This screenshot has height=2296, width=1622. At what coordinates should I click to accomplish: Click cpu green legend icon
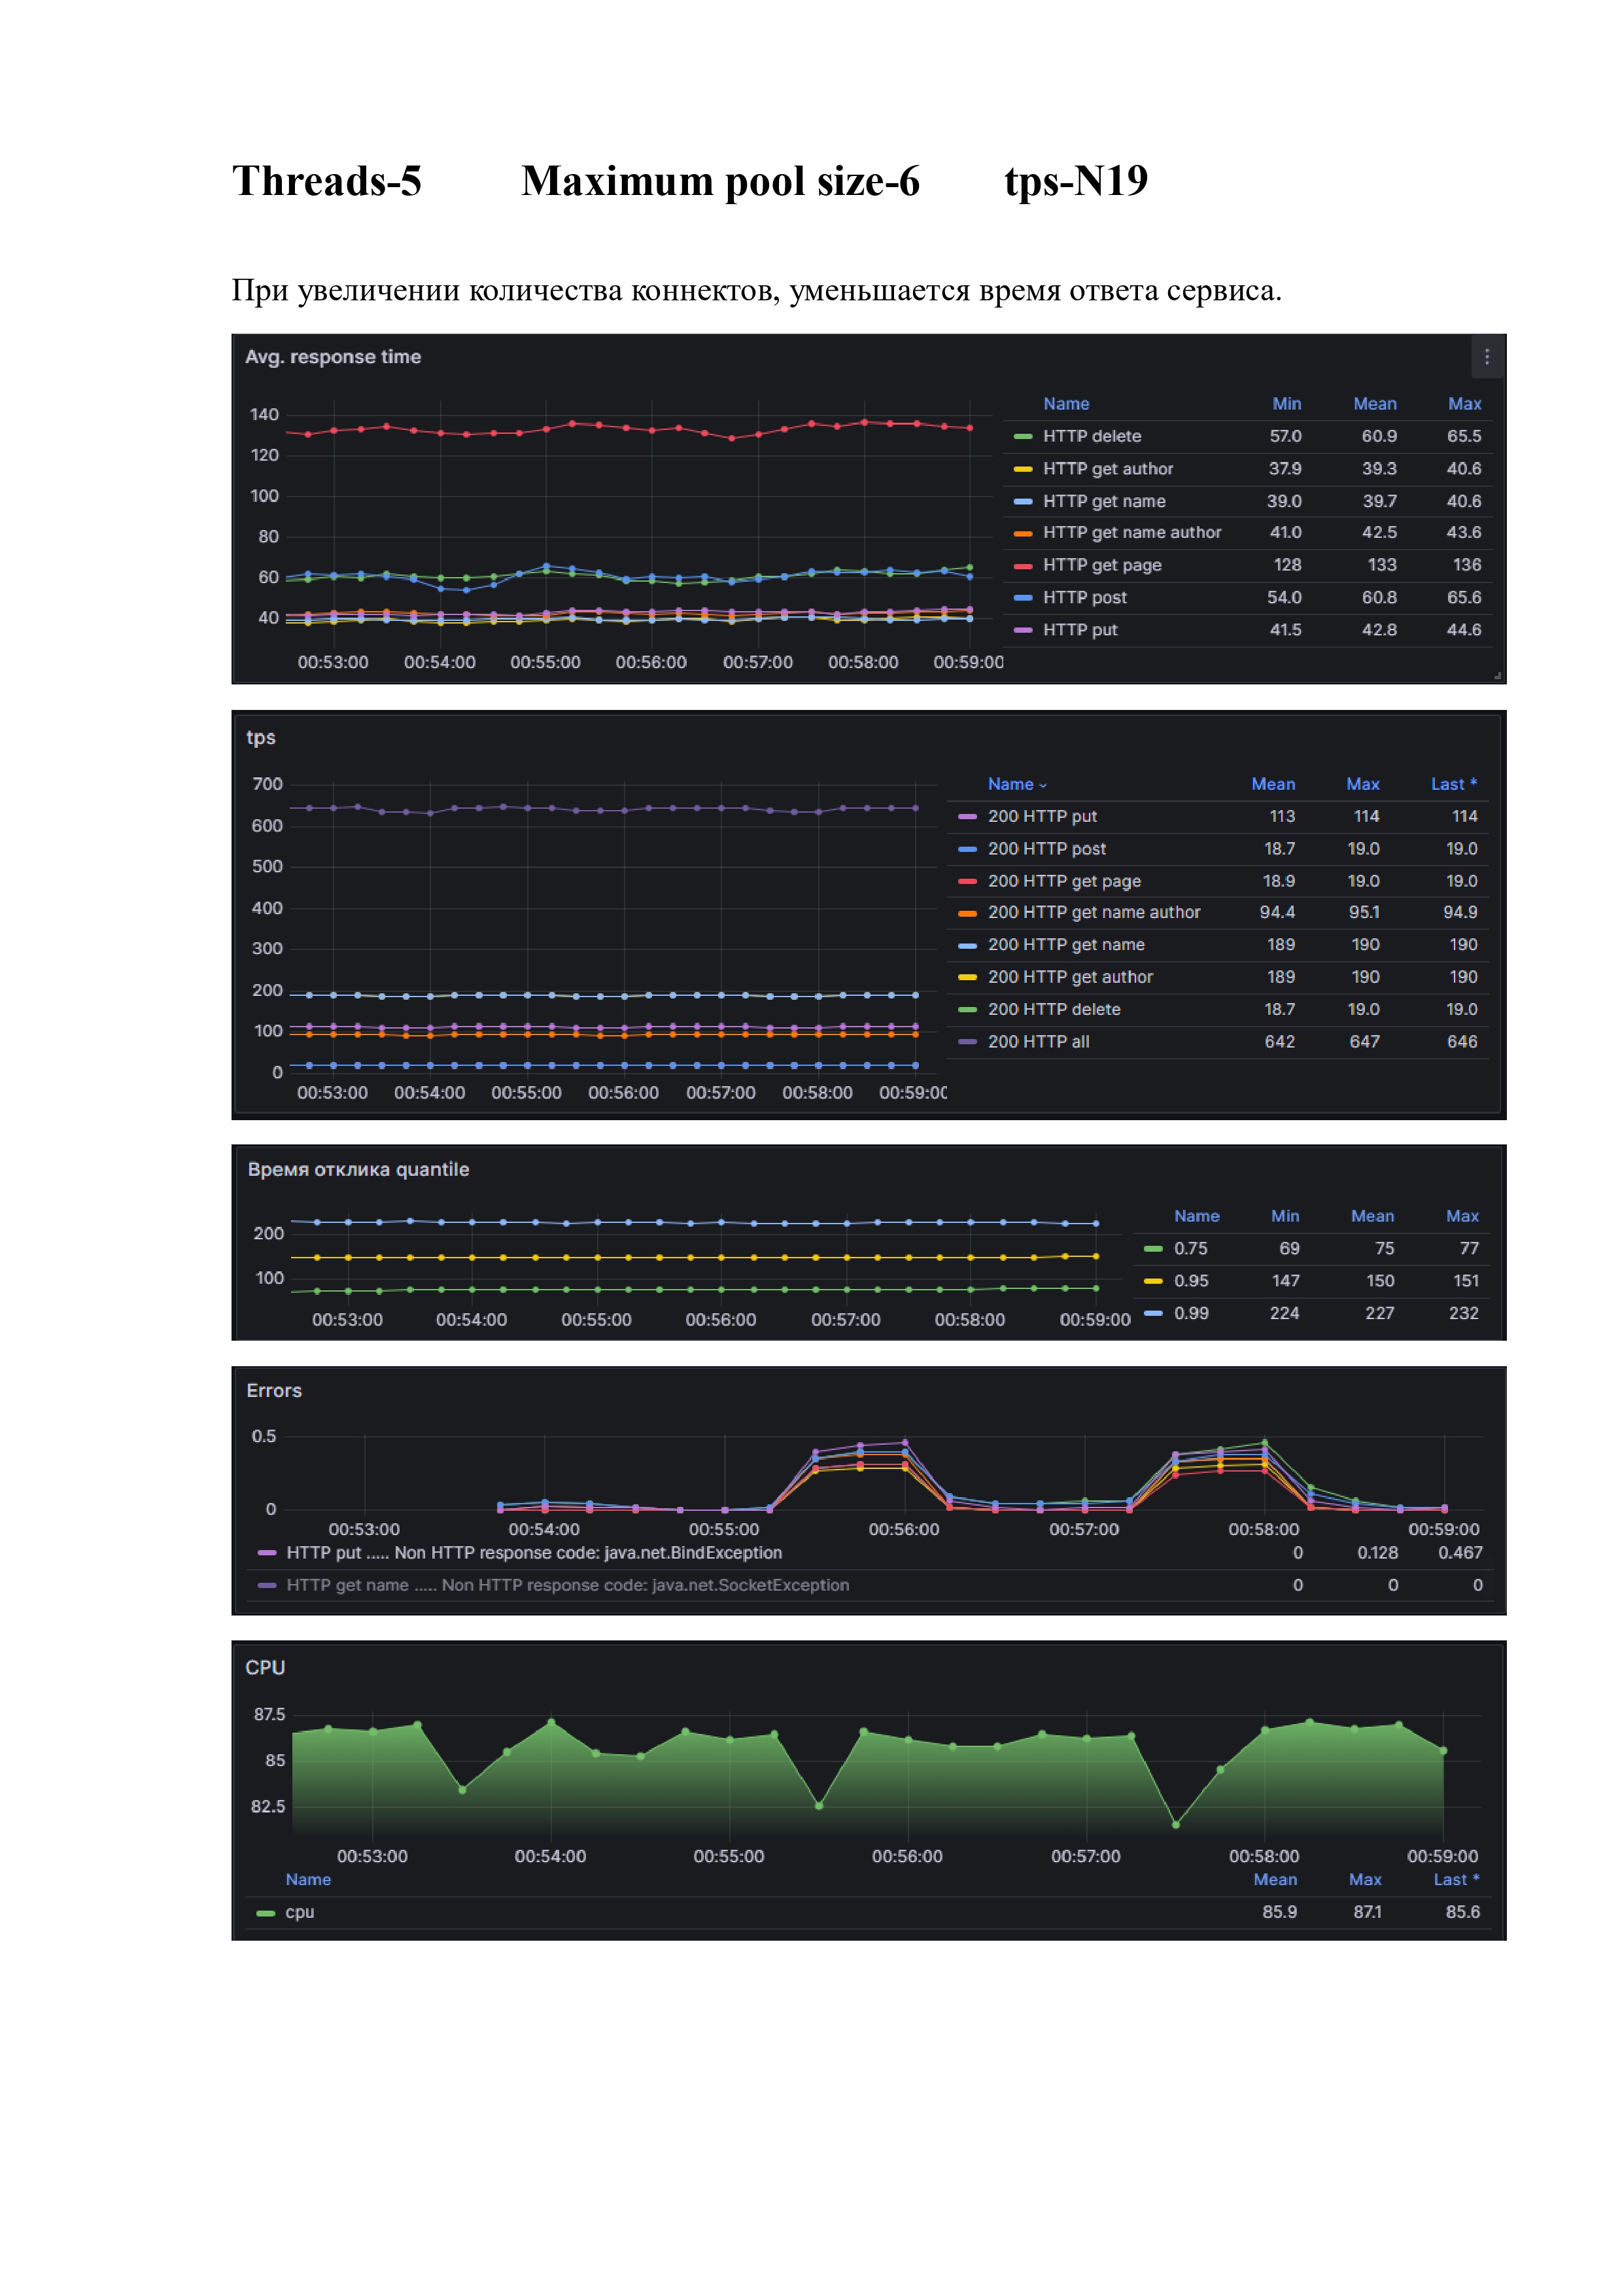[x=265, y=1913]
